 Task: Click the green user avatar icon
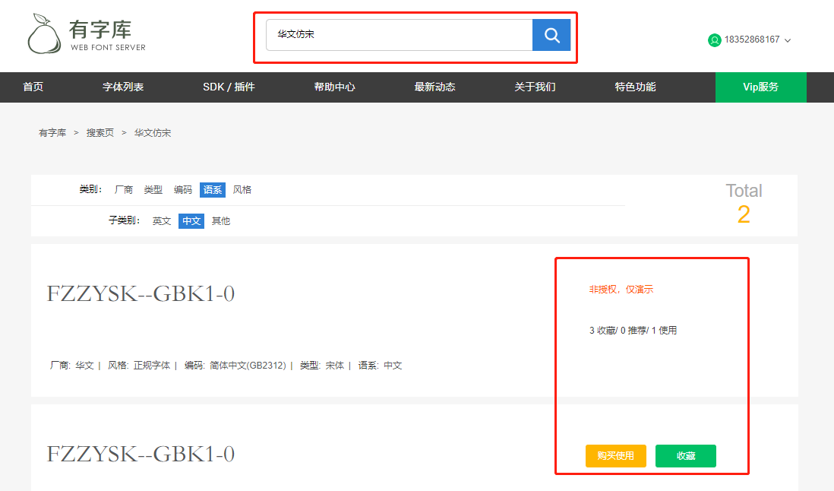[714, 40]
